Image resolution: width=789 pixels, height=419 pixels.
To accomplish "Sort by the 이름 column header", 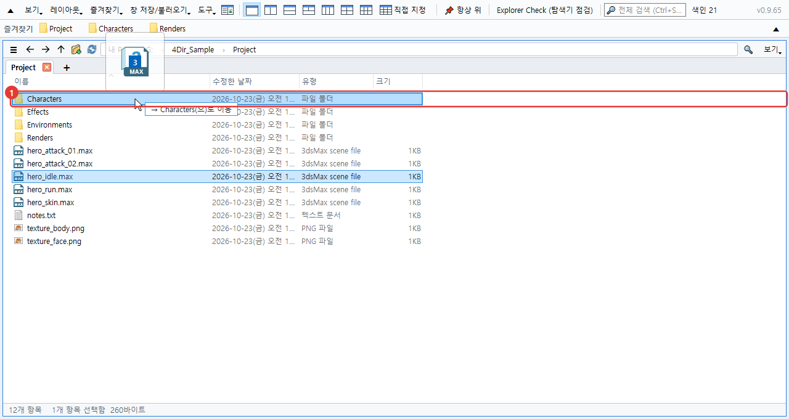I will pos(111,81).
